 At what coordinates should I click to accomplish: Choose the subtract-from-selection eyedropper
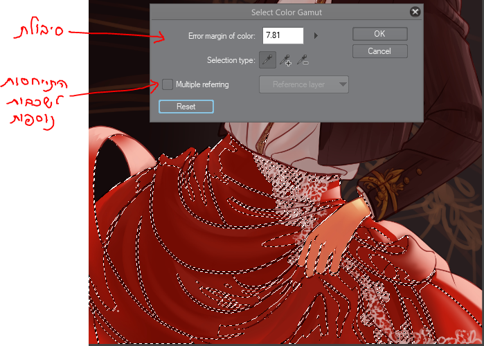click(303, 60)
